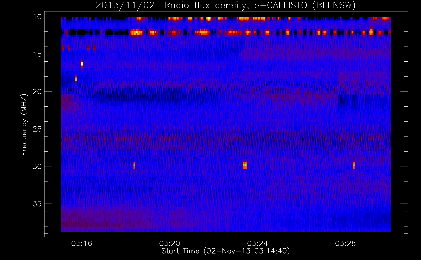Click the frequency tick label 25
This screenshot has width=421, height=260.
pyautogui.click(x=37, y=129)
